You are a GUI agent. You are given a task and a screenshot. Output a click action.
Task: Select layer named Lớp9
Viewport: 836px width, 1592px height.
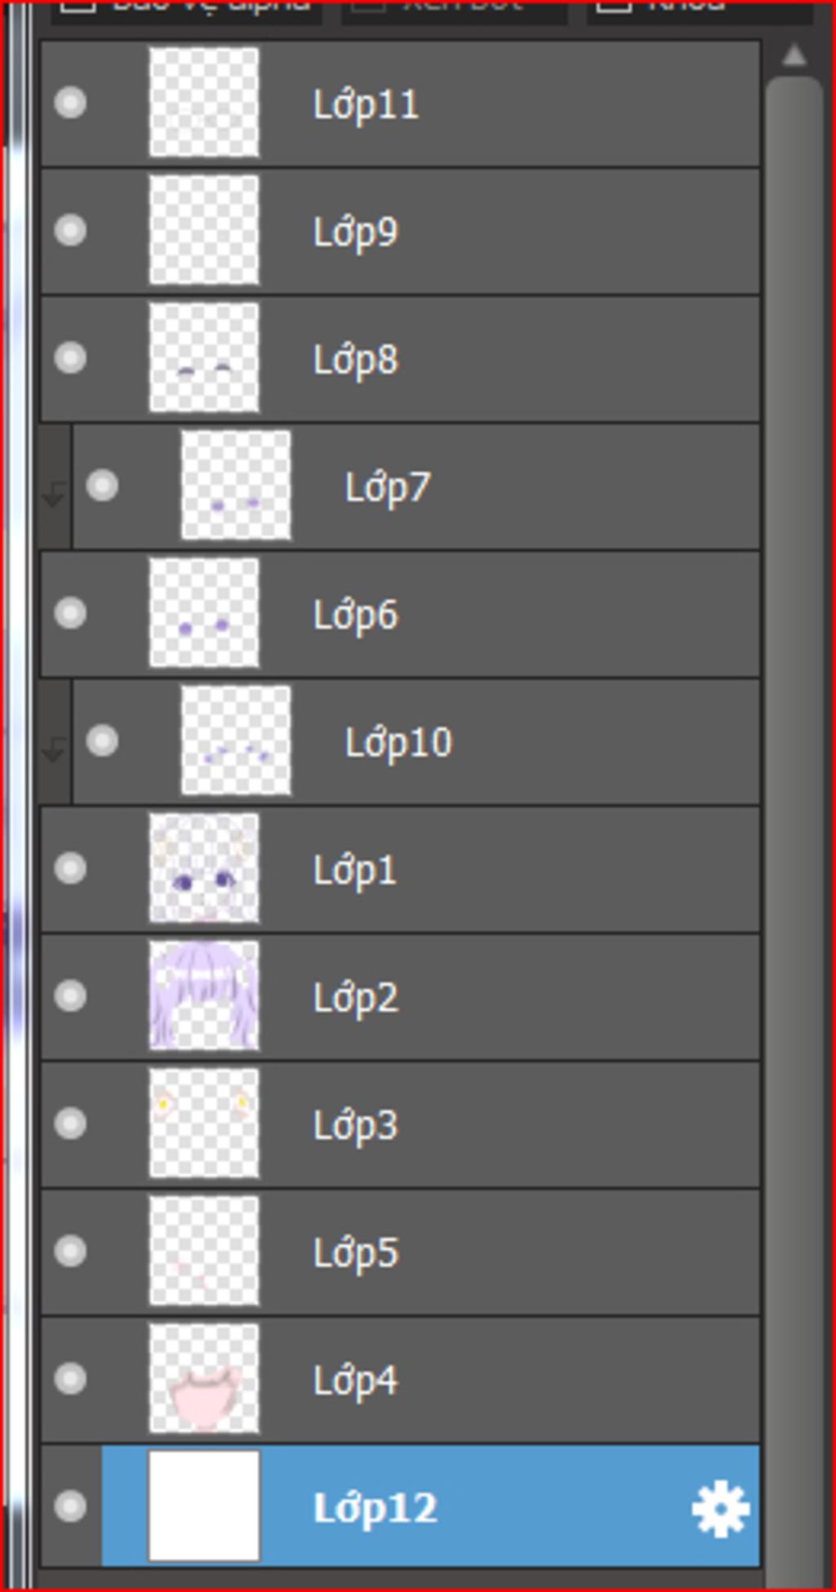(356, 232)
